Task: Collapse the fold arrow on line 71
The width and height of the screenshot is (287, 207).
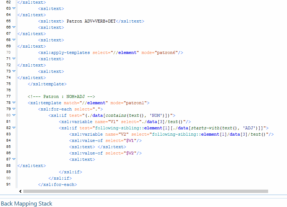Action: [x=14, y=59]
